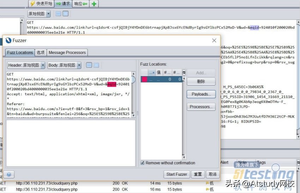The height and width of the screenshot is (193, 300).
Task: Click the Alert column header in main window
Action: tap(224, 162)
